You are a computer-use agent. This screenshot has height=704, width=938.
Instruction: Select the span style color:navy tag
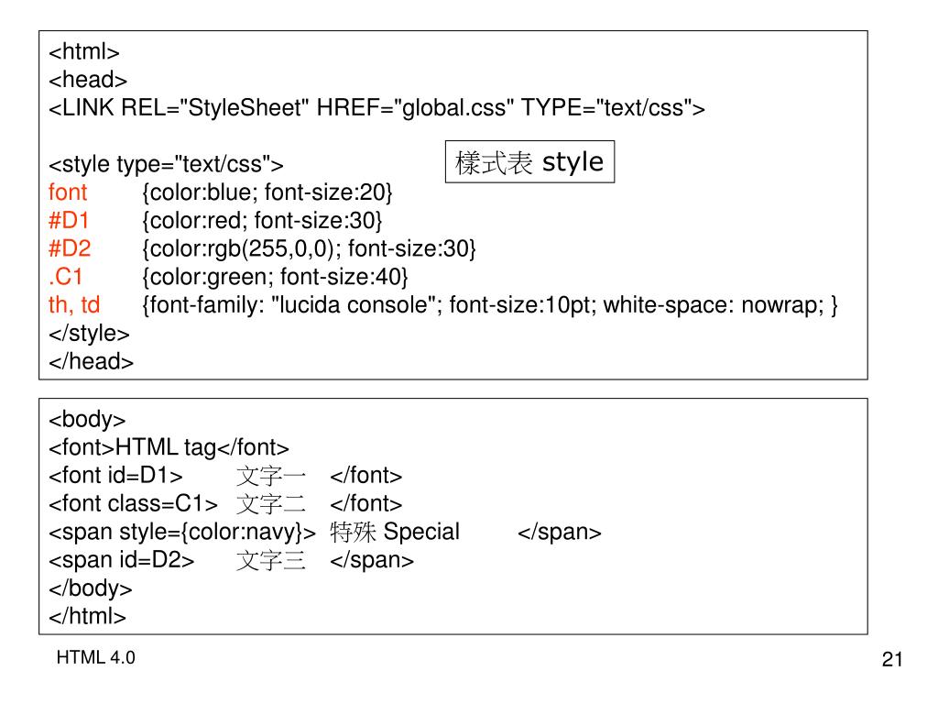(182, 533)
